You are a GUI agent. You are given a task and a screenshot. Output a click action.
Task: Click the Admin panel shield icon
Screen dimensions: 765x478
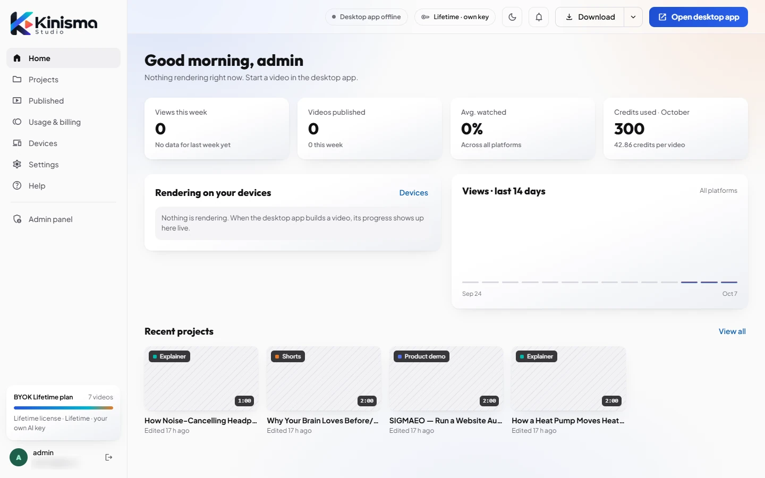(17, 219)
